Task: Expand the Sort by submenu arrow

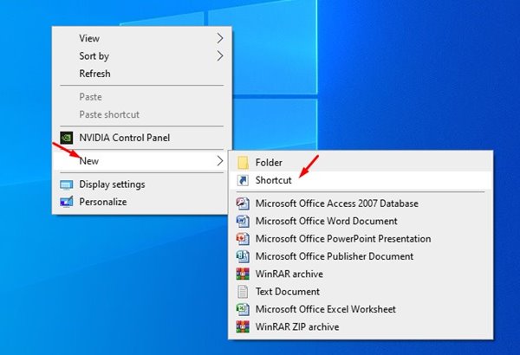Action: click(x=220, y=56)
